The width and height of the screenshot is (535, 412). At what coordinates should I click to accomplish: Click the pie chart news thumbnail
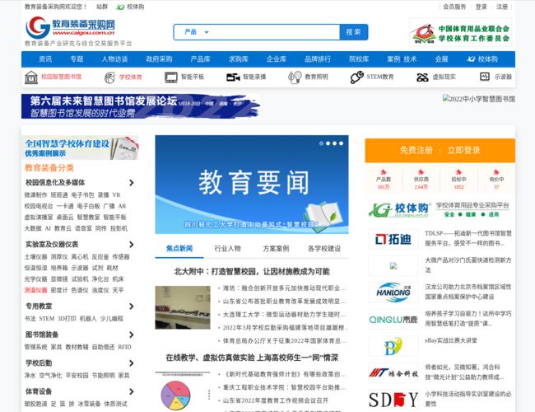[x=183, y=391]
